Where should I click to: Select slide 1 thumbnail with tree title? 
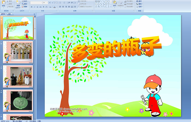pyautogui.click(x=18, y=28)
